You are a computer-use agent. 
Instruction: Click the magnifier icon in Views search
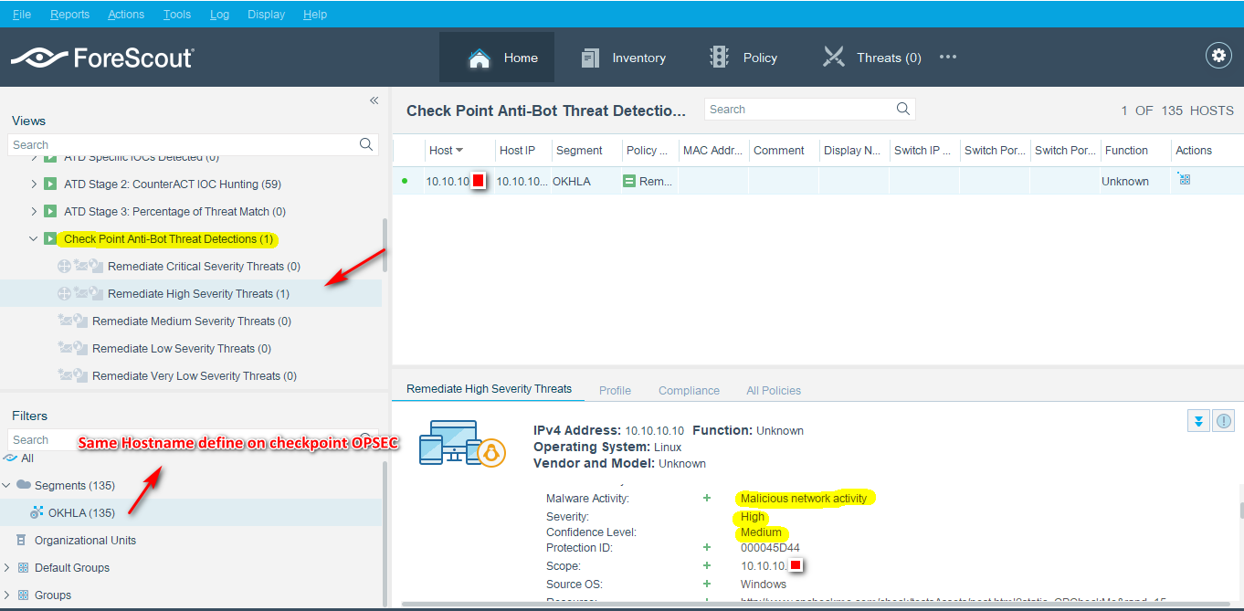pos(365,144)
